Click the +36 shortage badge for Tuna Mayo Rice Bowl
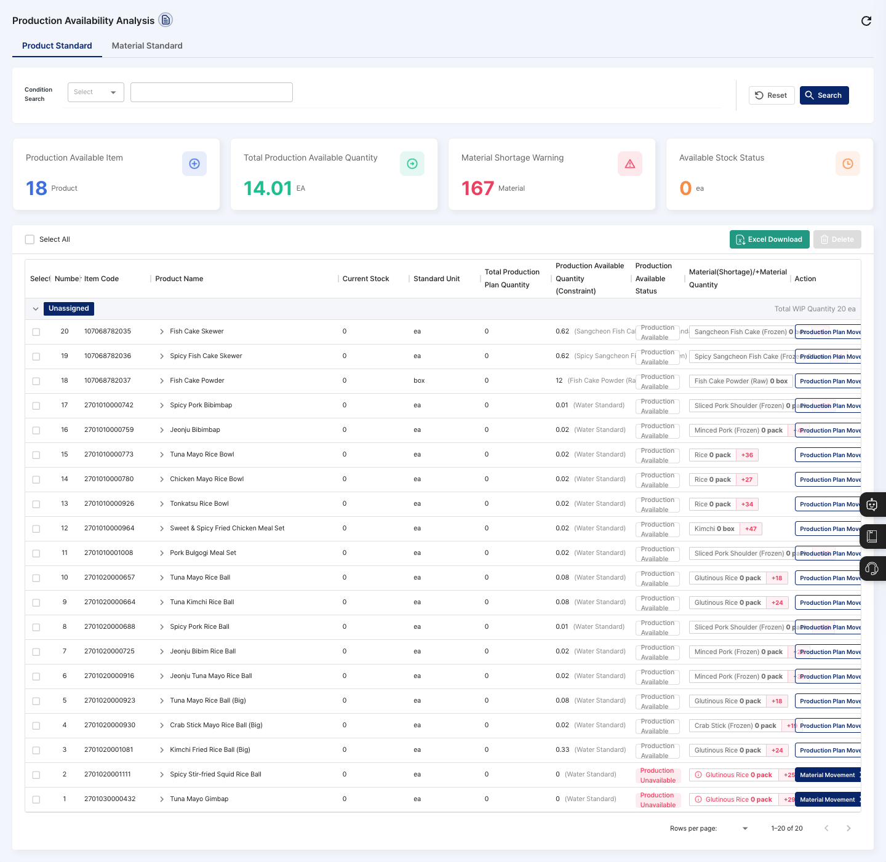Screen dimensions: 886x862 pos(747,455)
